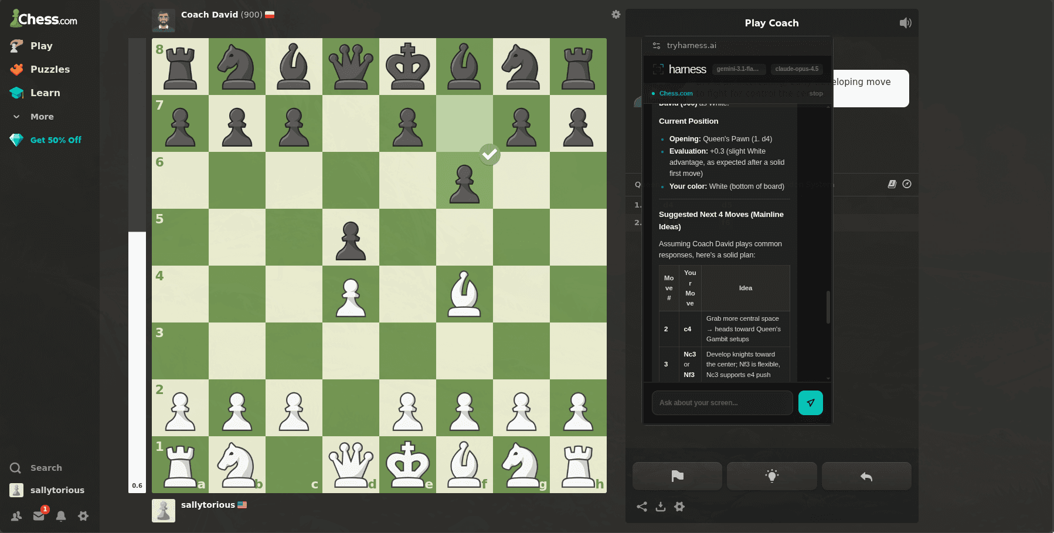Click the black queen on d8
The width and height of the screenshot is (1054, 533).
point(351,66)
